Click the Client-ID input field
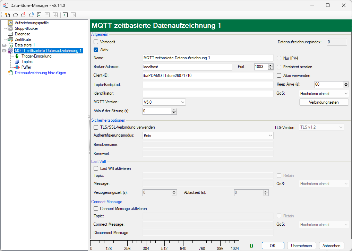Image resolution: width=352 pixels, height=251 pixels. click(208, 76)
